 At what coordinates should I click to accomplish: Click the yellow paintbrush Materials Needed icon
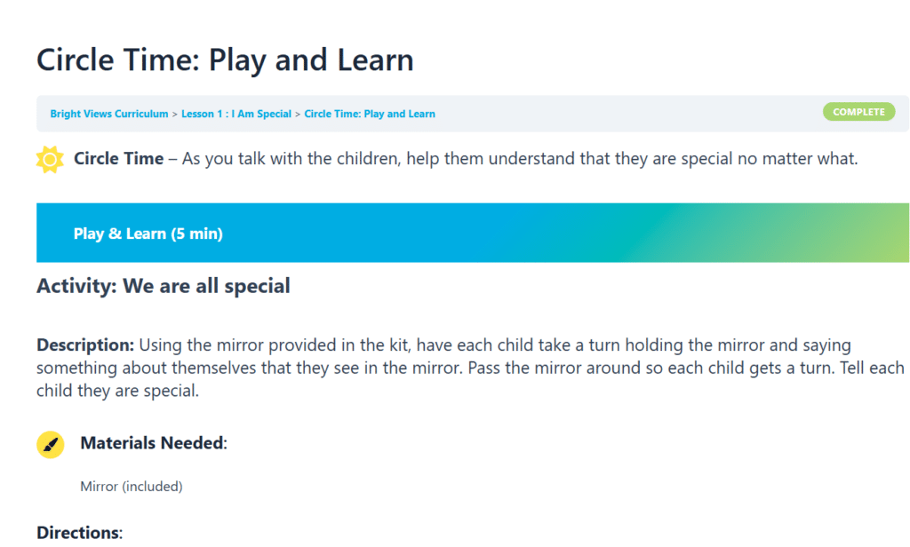(51, 445)
